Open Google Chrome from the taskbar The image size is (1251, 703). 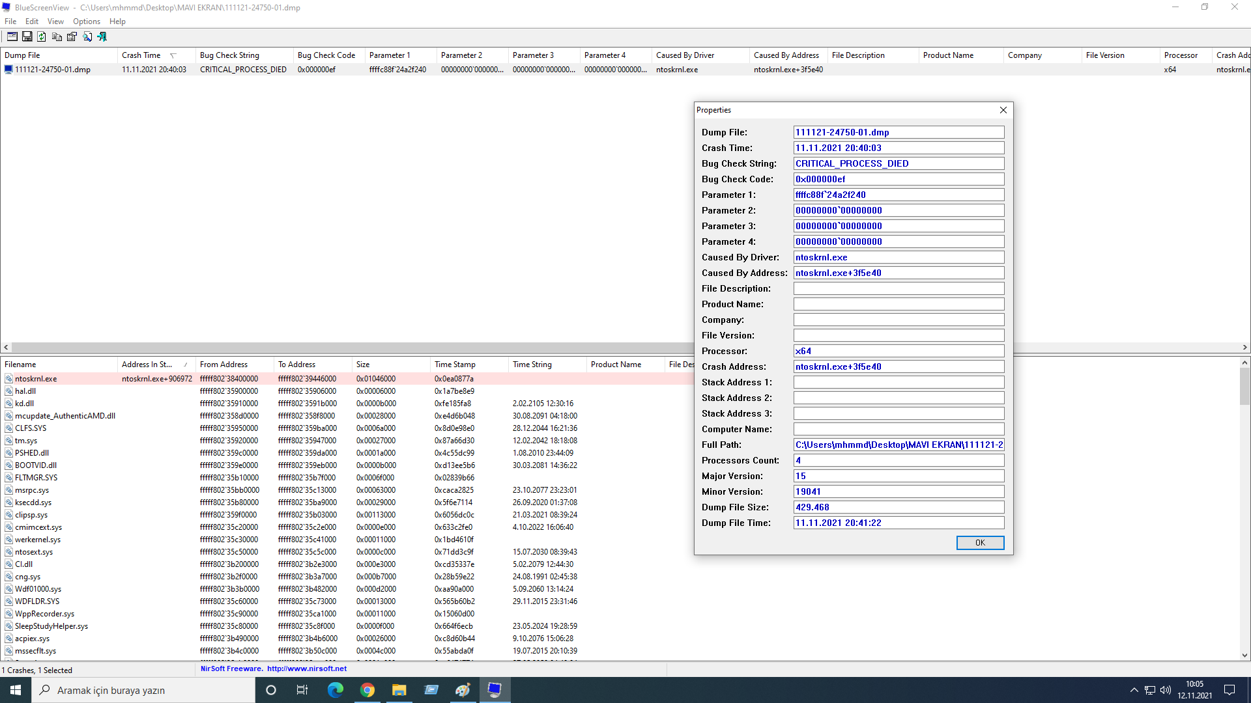coord(367,690)
